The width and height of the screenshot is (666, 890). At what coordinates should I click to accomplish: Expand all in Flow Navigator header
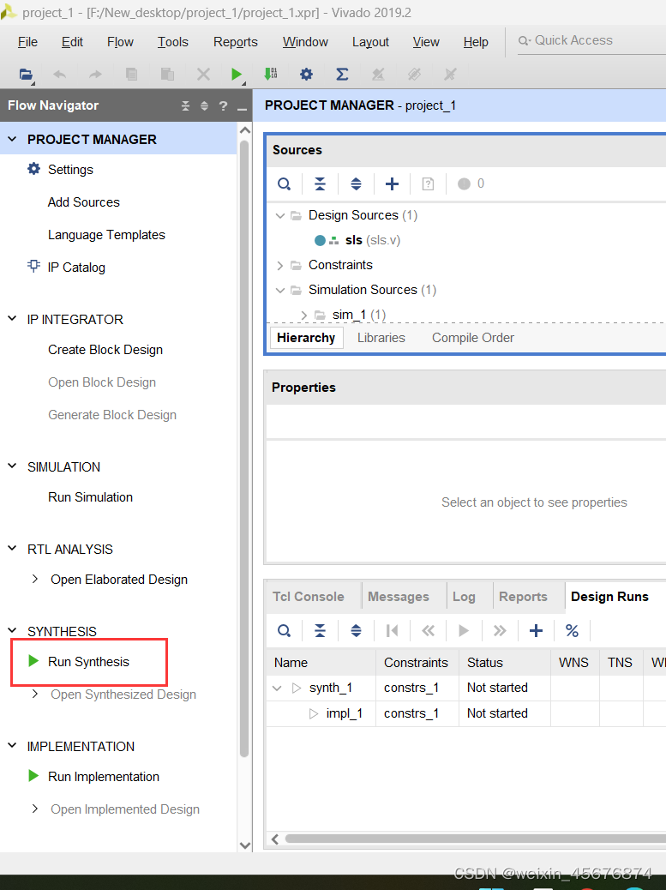pyautogui.click(x=204, y=105)
